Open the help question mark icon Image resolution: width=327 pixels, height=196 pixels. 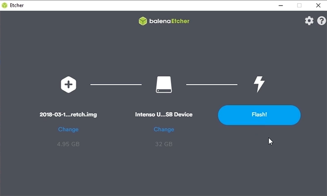tap(321, 21)
